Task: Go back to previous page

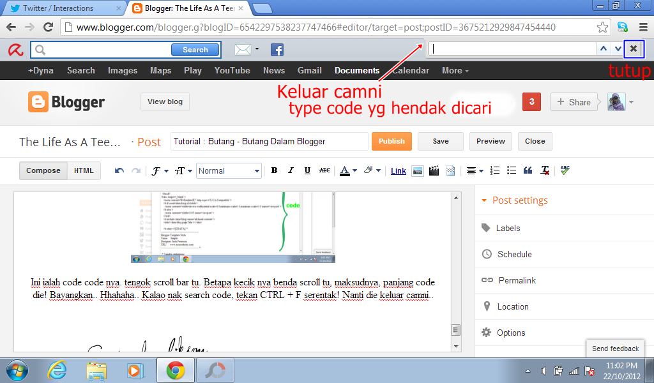Action: coord(11,27)
